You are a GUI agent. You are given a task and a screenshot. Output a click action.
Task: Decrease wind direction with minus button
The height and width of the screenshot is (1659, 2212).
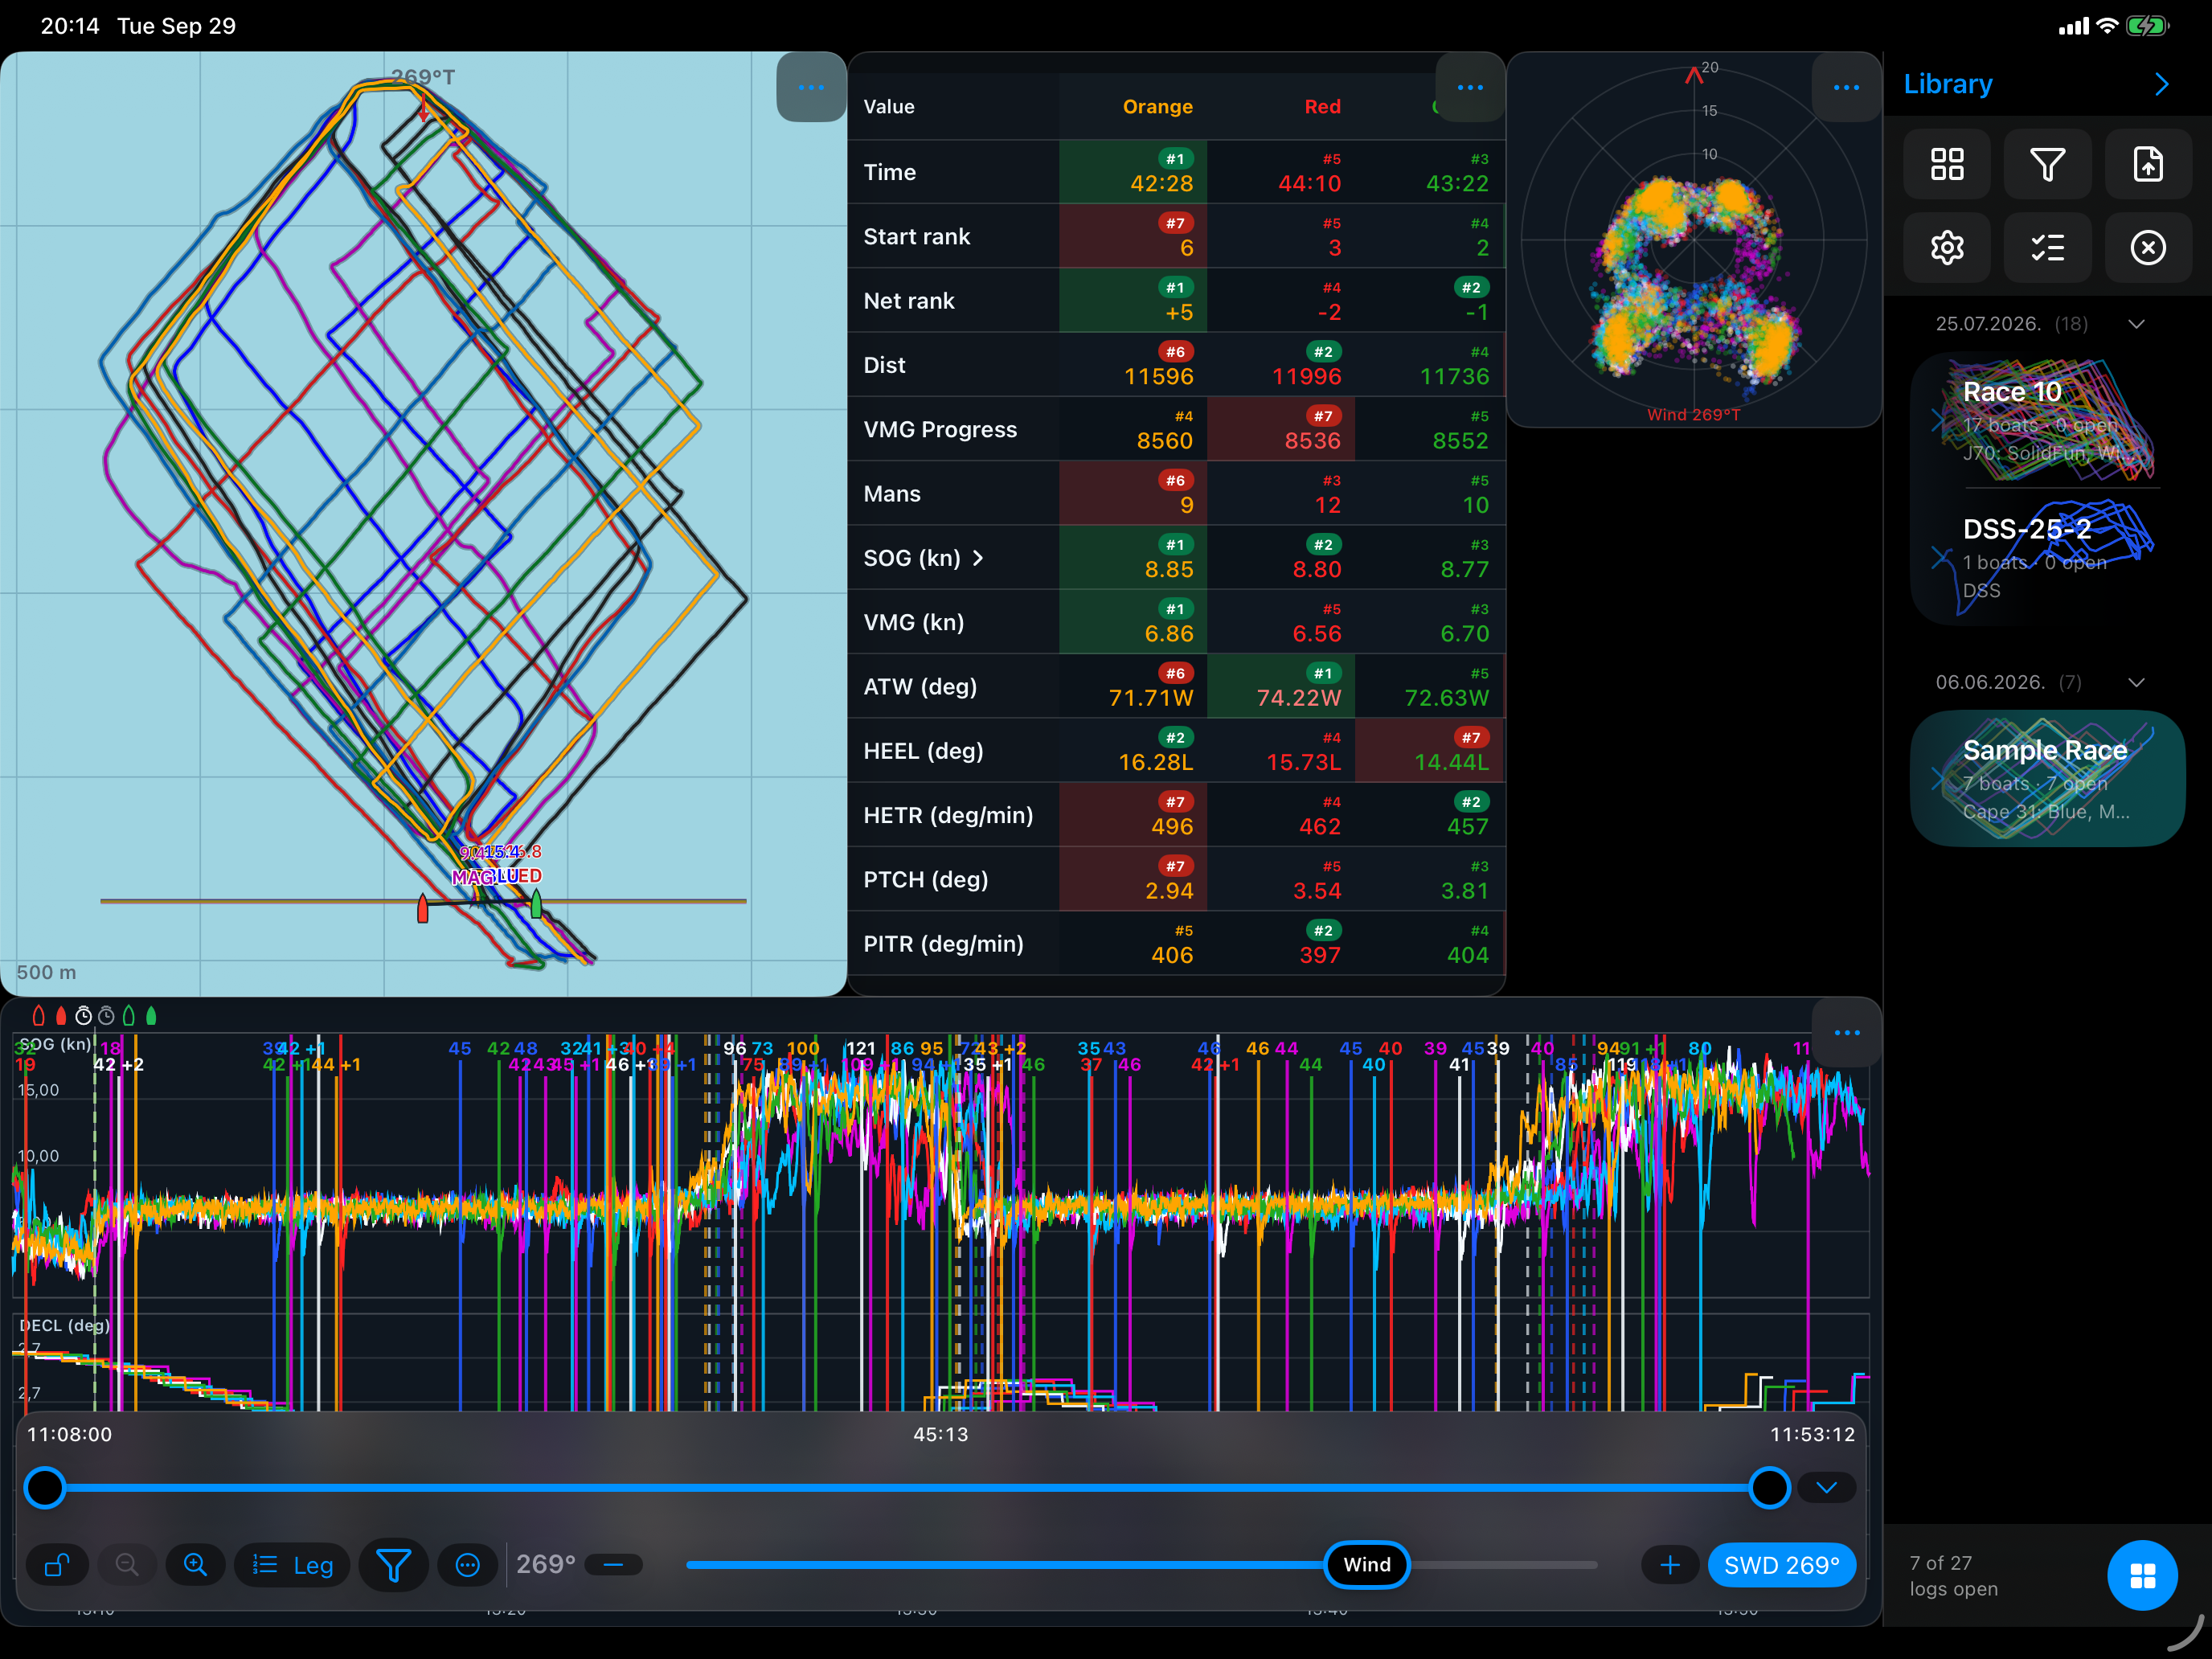[613, 1565]
